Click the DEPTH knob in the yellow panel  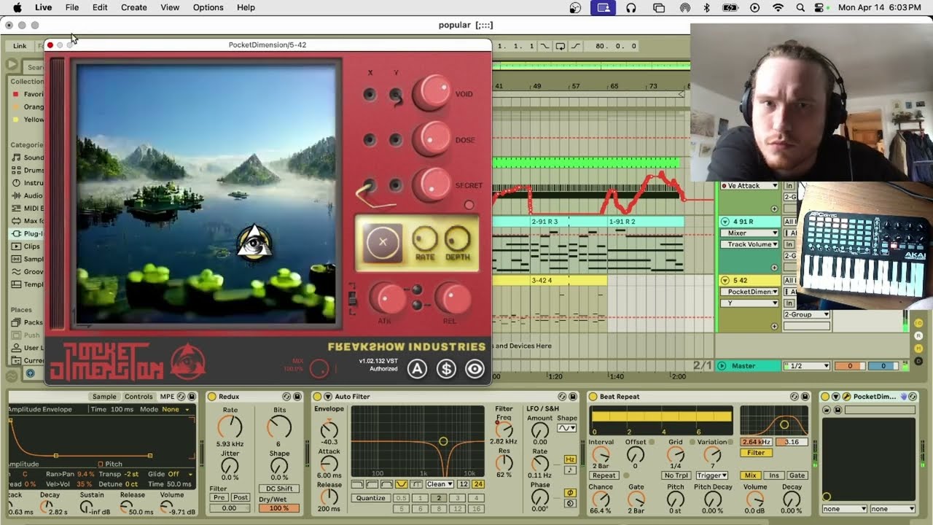(457, 238)
